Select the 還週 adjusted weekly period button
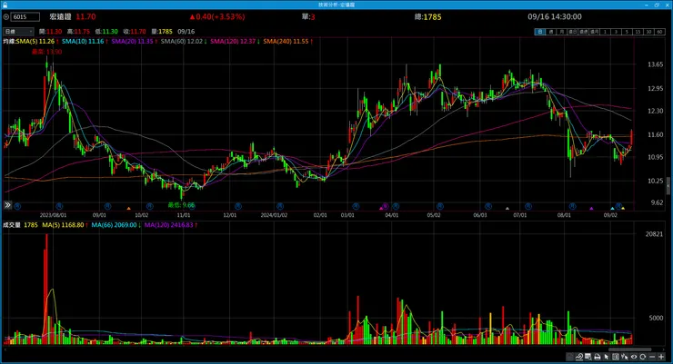 tap(583, 32)
